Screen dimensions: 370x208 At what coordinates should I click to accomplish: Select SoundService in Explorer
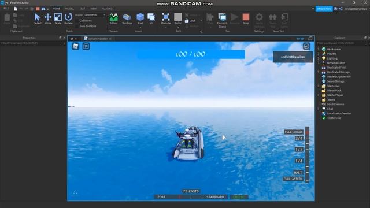click(x=335, y=104)
